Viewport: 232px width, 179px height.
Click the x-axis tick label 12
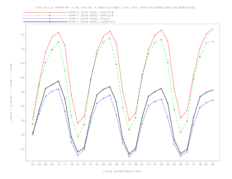(59, 164)
